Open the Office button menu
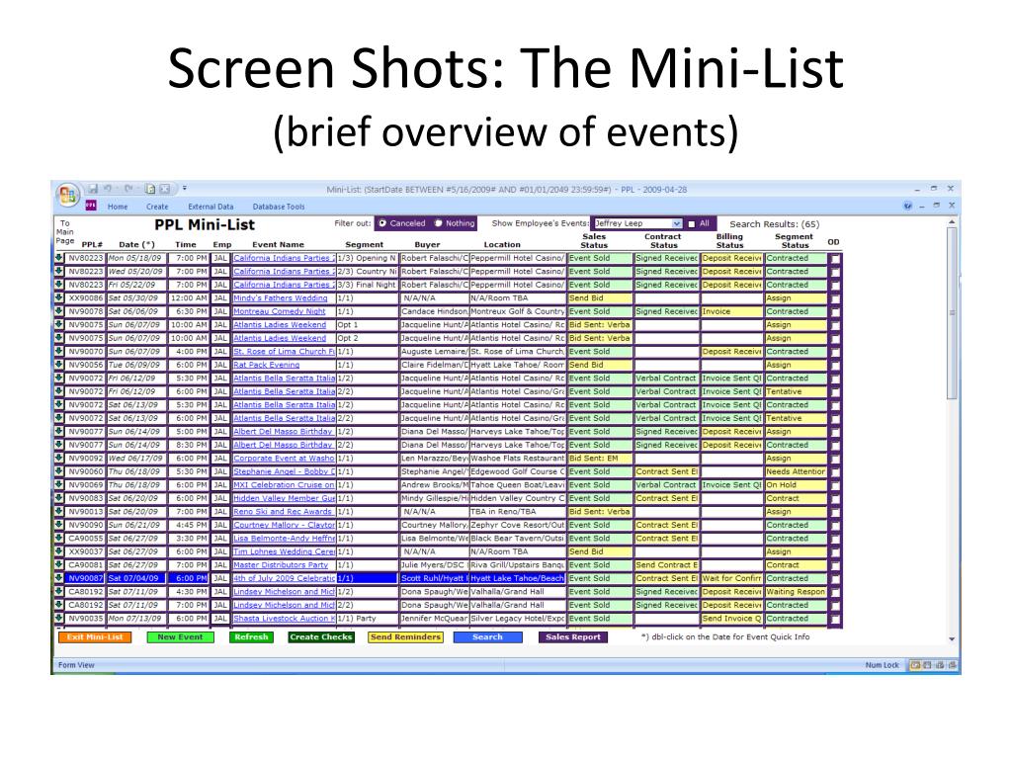Screen dimensions: 1012x759 tap(68, 195)
